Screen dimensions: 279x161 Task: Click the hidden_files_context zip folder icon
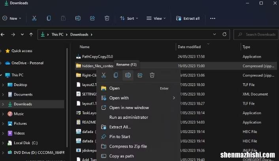coord(79,66)
